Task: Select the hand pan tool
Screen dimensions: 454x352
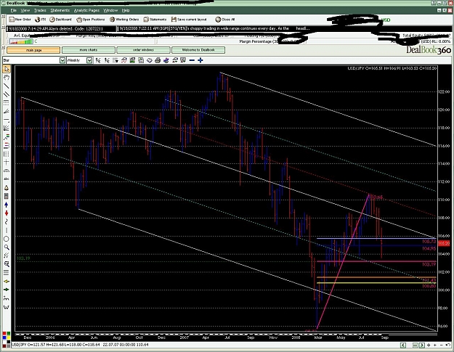Action: pyautogui.click(x=7, y=77)
